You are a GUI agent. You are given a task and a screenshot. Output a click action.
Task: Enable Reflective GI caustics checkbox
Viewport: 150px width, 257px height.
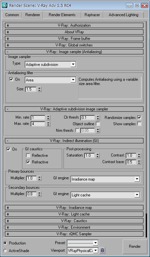click(x=28, y=156)
